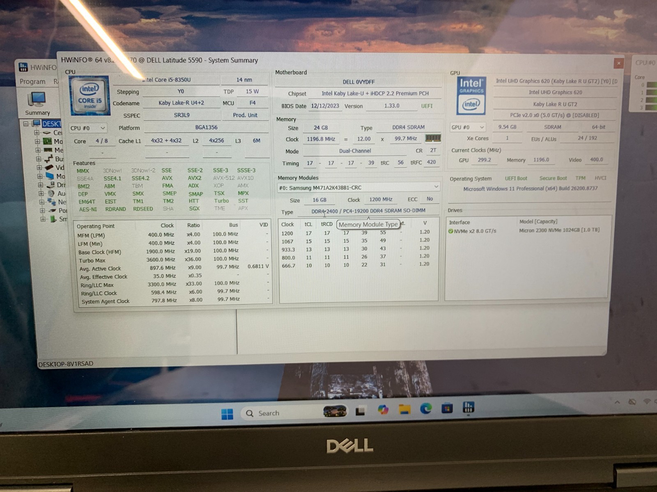Click the 666.7 clock row in timings table

coord(356,265)
